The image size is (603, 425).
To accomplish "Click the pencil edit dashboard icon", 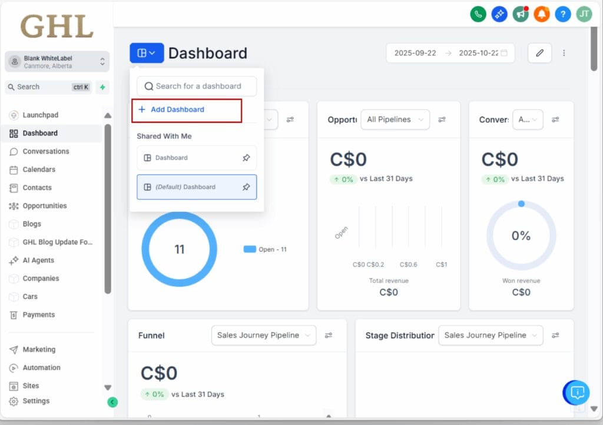I will pyautogui.click(x=539, y=53).
